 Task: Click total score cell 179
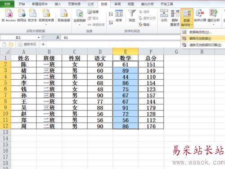[x=151, y=108]
